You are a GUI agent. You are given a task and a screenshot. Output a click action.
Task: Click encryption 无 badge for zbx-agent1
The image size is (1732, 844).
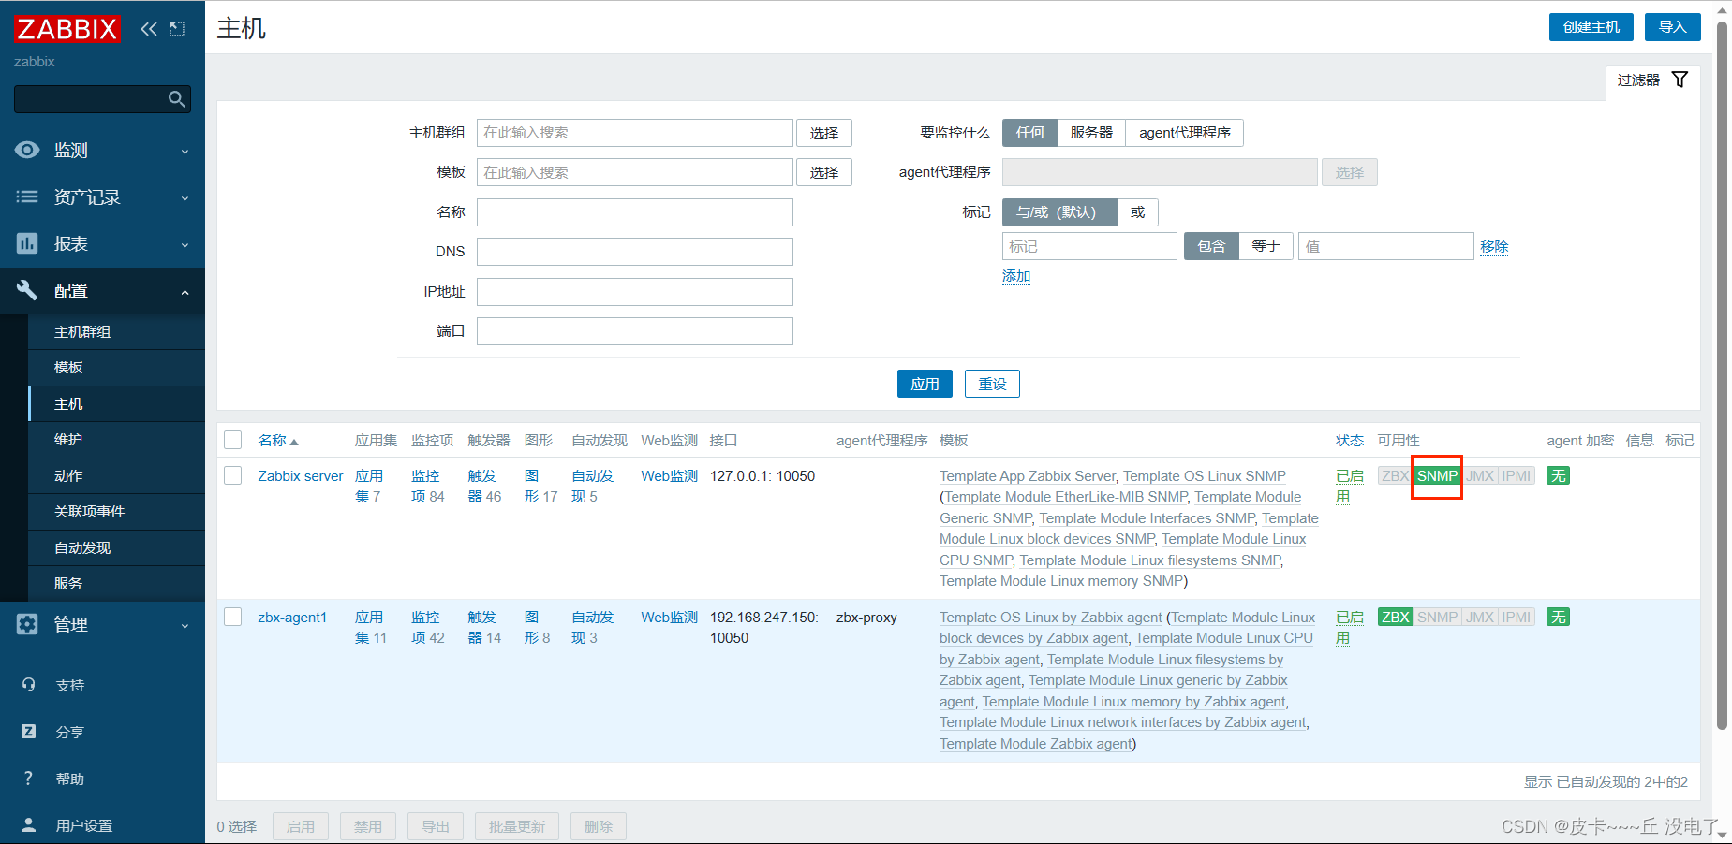1558,618
